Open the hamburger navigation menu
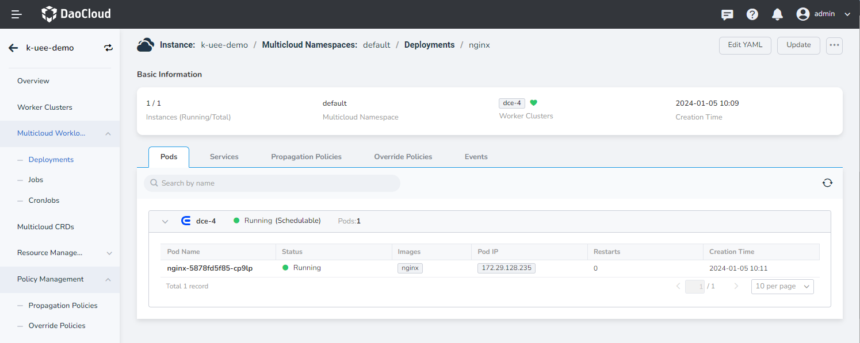This screenshot has height=343, width=860. pyautogui.click(x=17, y=14)
